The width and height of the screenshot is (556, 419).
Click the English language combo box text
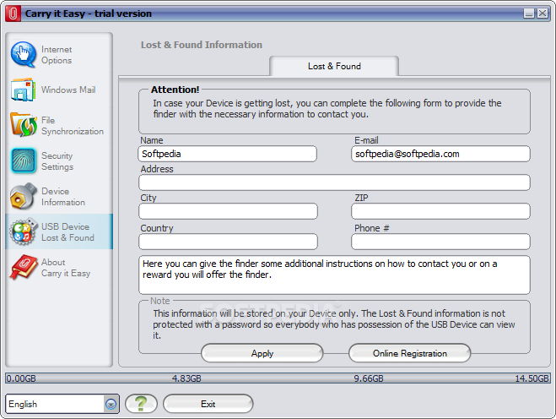pos(23,404)
